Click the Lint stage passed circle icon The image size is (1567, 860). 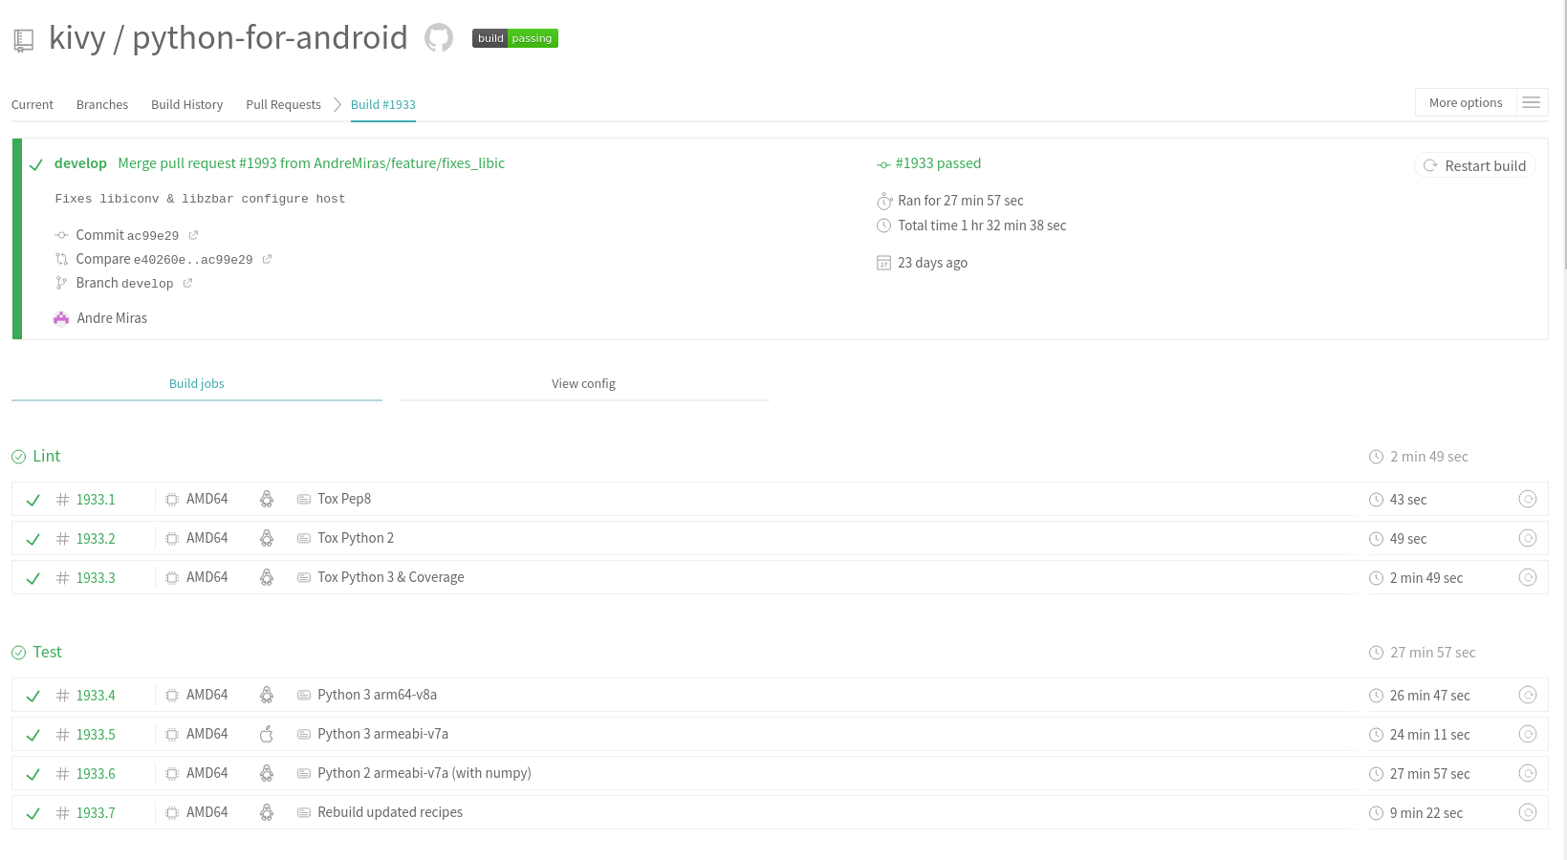point(19,457)
